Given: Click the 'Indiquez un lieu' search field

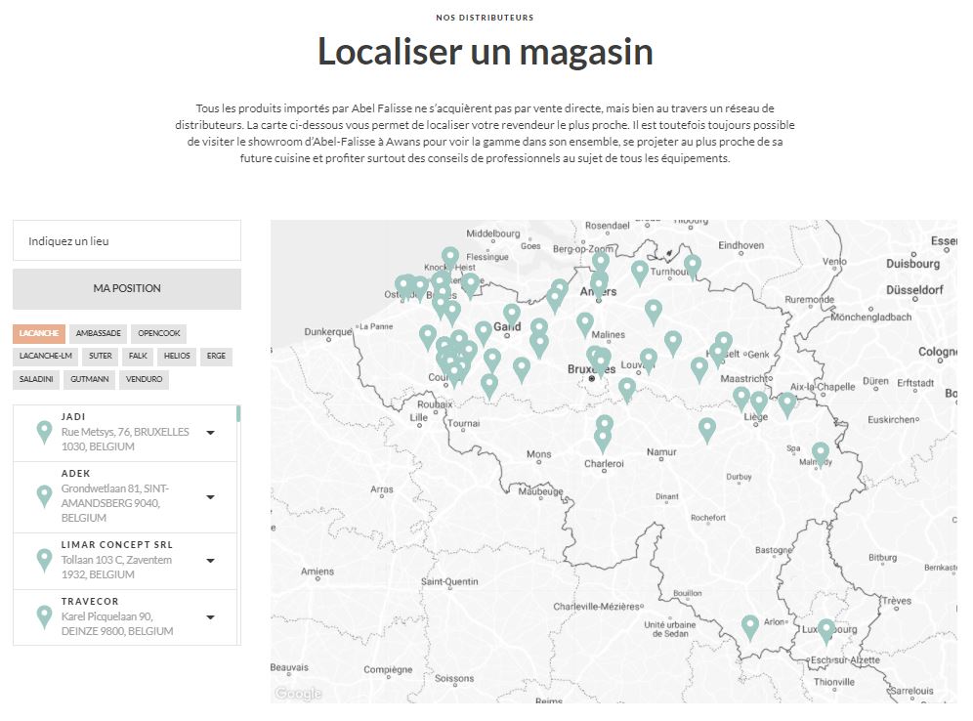Looking at the screenshot, I should point(127,240).
